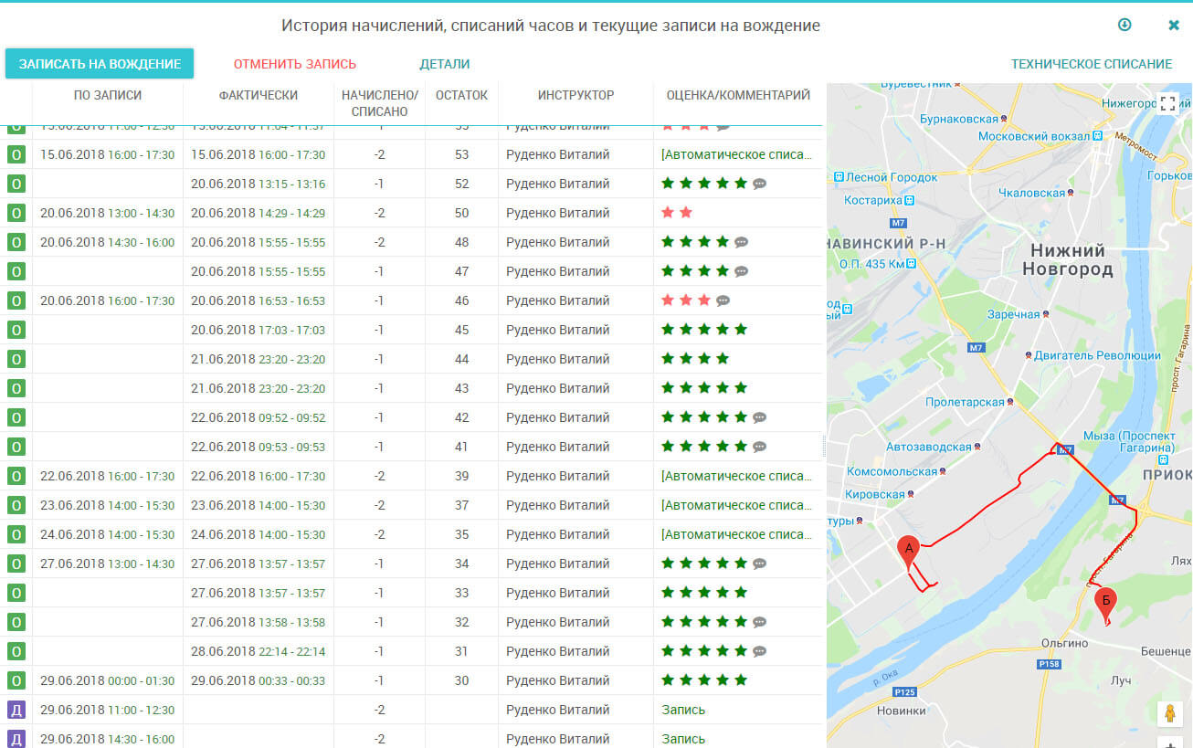Viewport: 1193px width, 748px height.
Task: Click the two-star rating on the 20.06.2018 14:29 row
Action: click(677, 213)
